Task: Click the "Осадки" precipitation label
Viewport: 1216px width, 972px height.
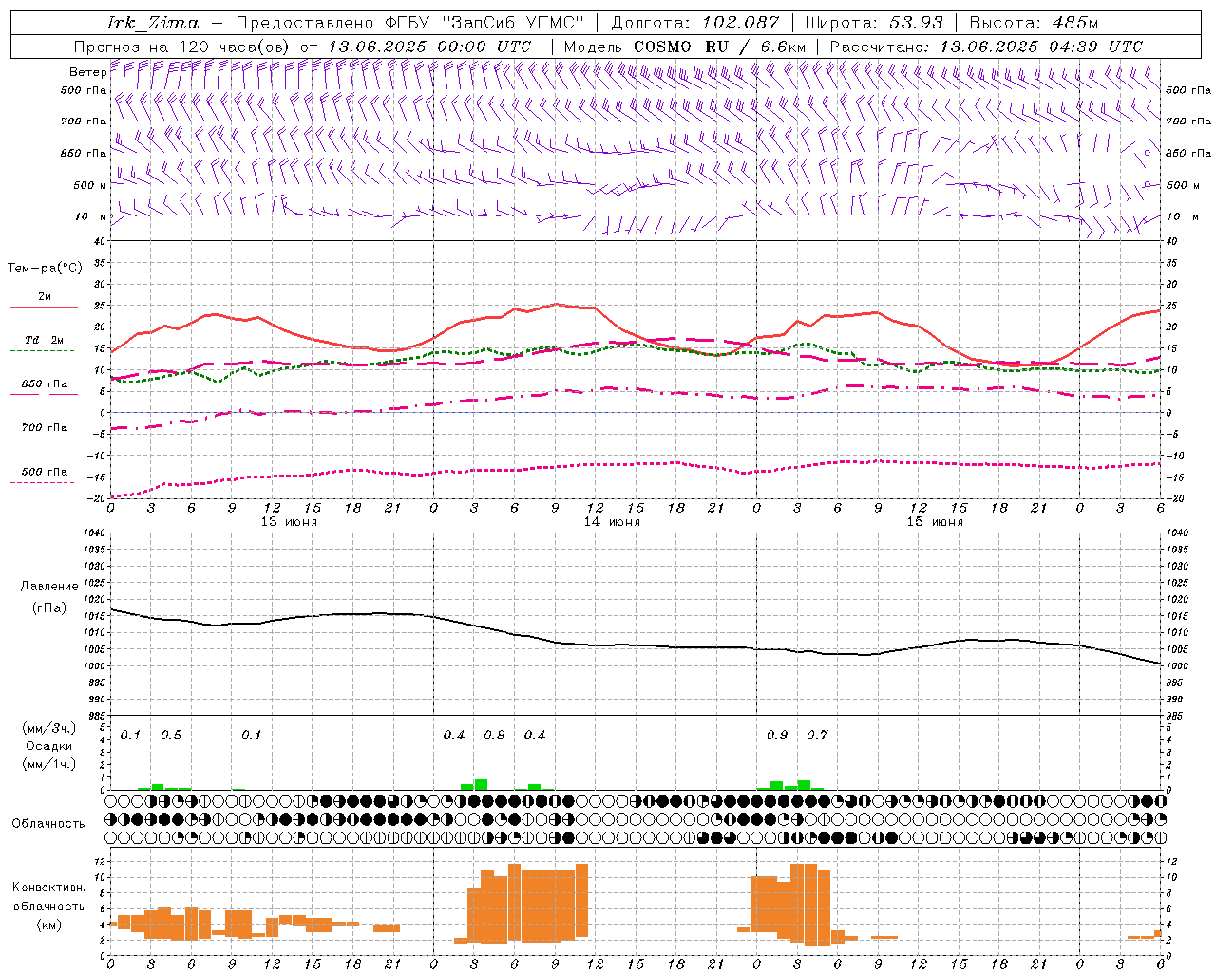Action: coord(49,746)
